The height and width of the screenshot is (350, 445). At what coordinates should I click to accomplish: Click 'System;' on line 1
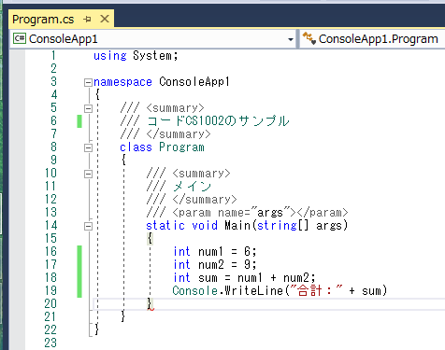pos(155,56)
